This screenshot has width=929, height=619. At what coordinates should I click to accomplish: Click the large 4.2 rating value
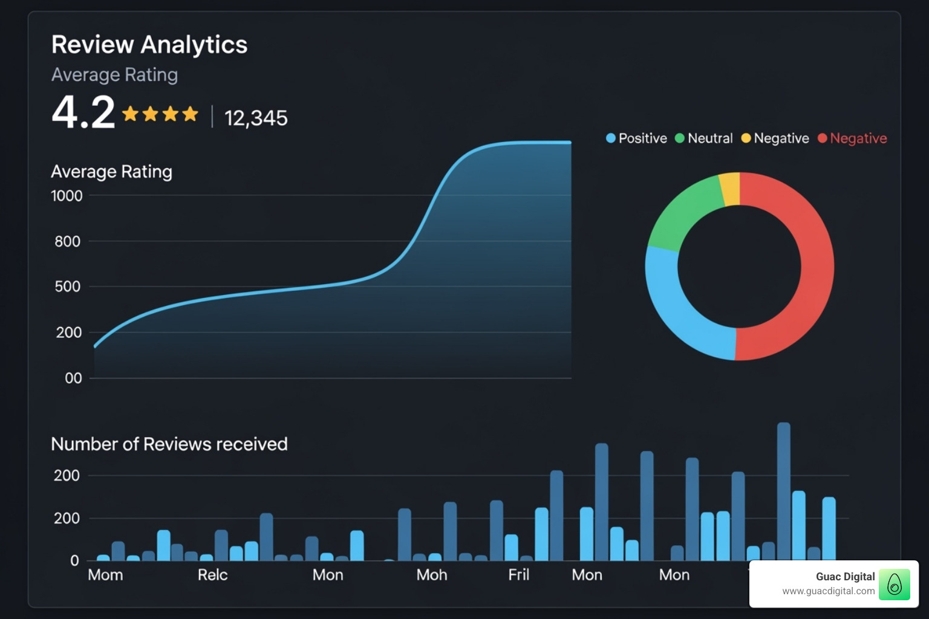83,112
